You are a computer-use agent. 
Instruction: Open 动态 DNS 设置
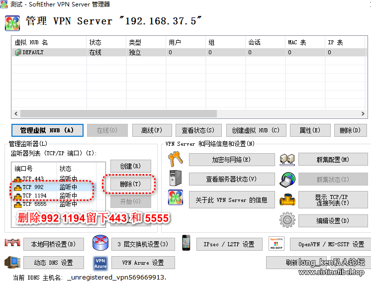(x=53, y=263)
